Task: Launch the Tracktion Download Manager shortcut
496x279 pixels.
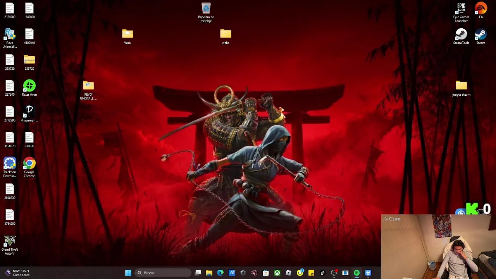Action: tap(10, 167)
